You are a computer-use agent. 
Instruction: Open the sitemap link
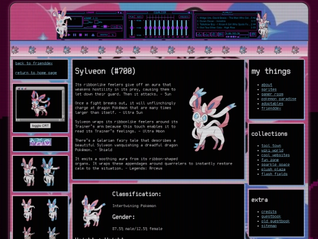coord(269,225)
